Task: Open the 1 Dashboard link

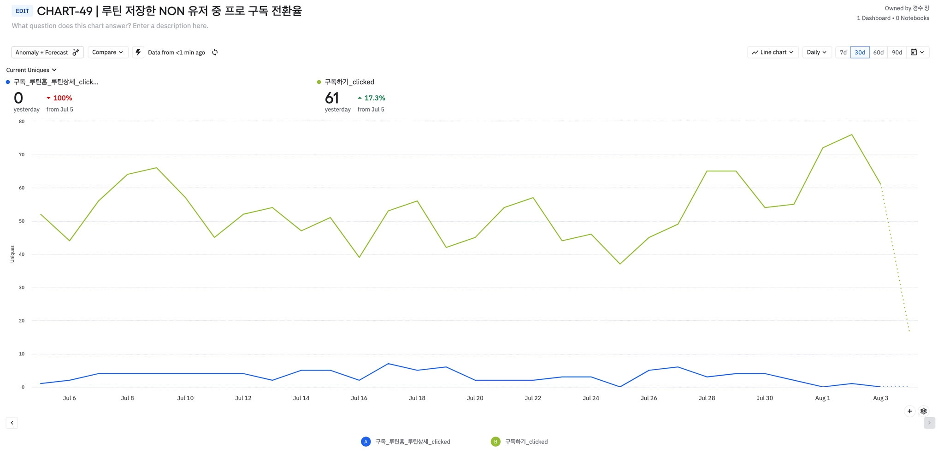Action: coord(873,18)
